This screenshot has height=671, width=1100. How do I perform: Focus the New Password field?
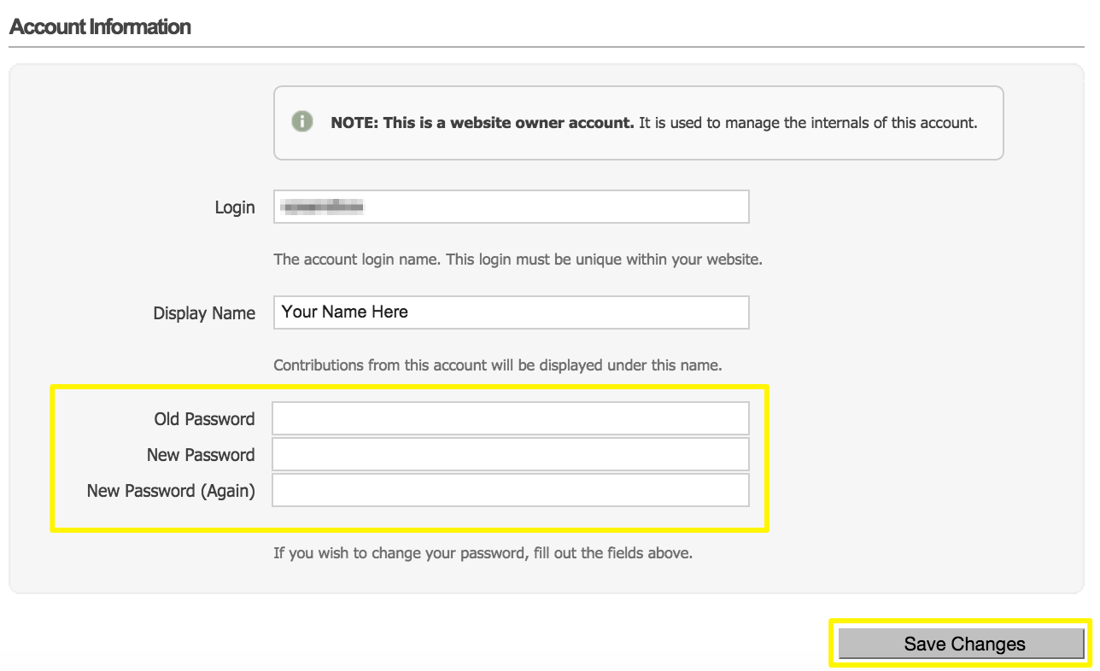tap(511, 455)
